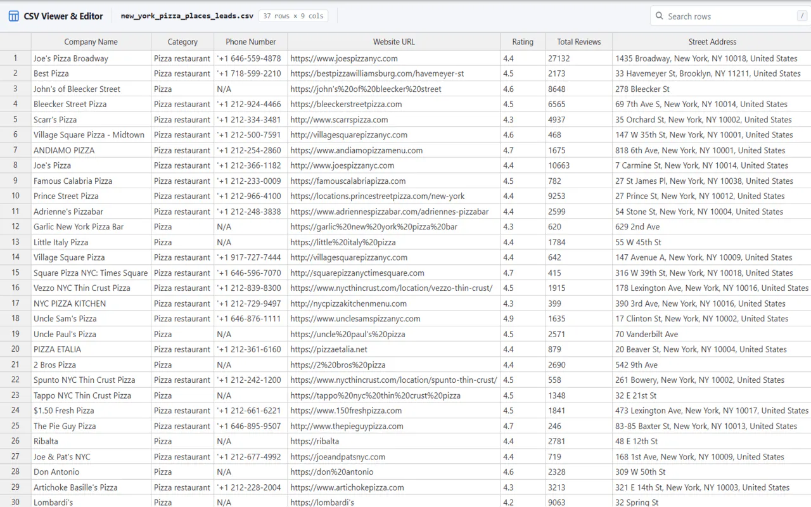This screenshot has width=811, height=507.
Task: Click the https://pizzaetalia.net URL cell
Action: (393, 349)
